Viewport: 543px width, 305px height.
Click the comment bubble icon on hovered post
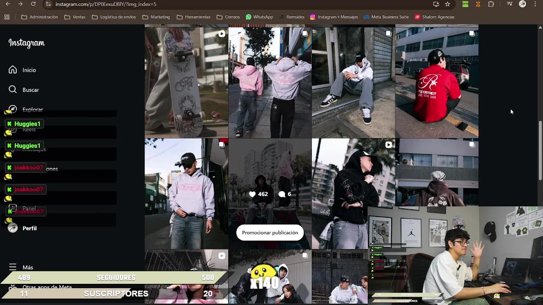(282, 194)
